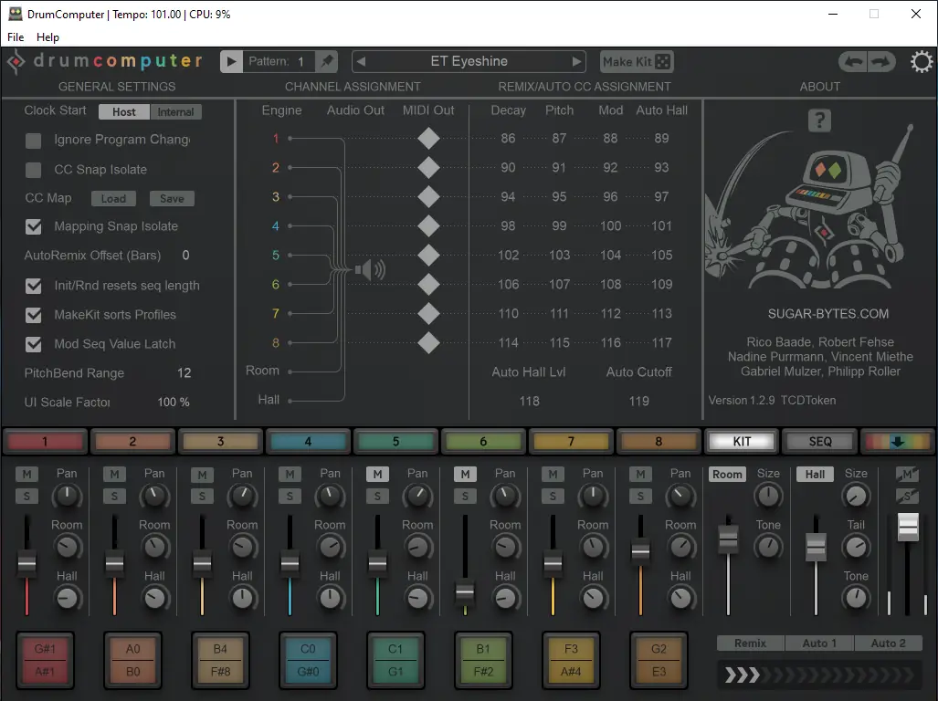Switch to the SEQ tab
The image size is (938, 701).
818,441
